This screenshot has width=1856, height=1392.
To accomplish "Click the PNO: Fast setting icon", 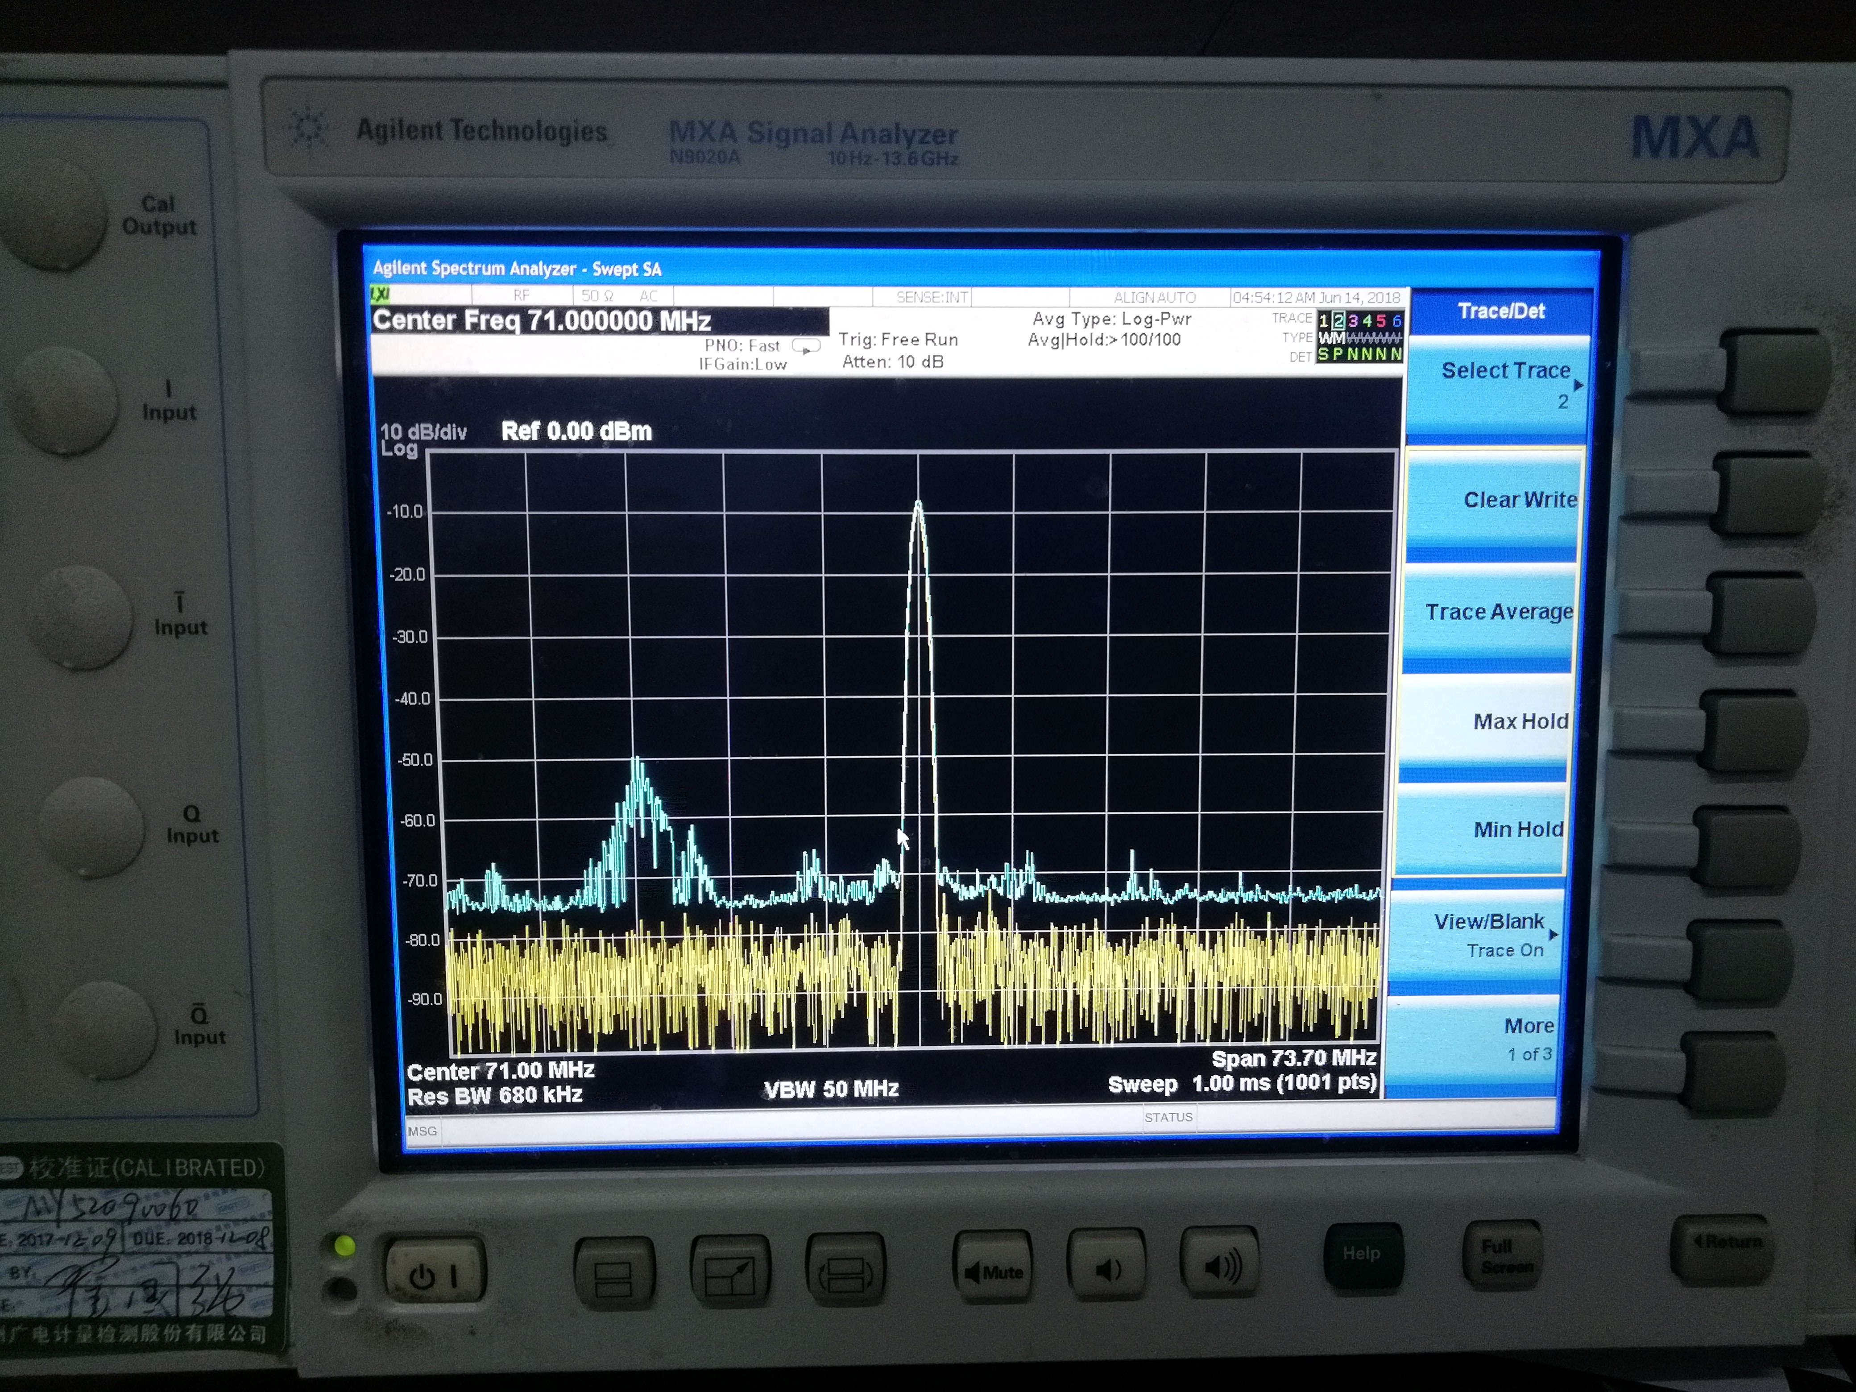I will (805, 347).
